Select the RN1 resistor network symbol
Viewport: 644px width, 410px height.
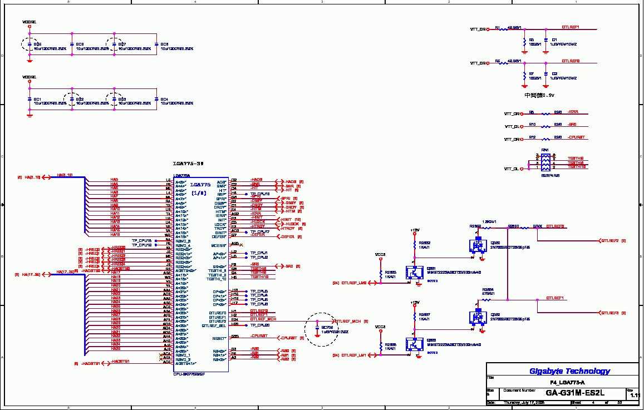coord(545,162)
